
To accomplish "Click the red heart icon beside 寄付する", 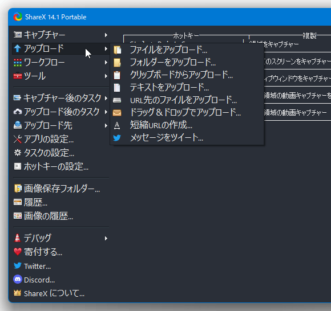I will (x=18, y=252).
